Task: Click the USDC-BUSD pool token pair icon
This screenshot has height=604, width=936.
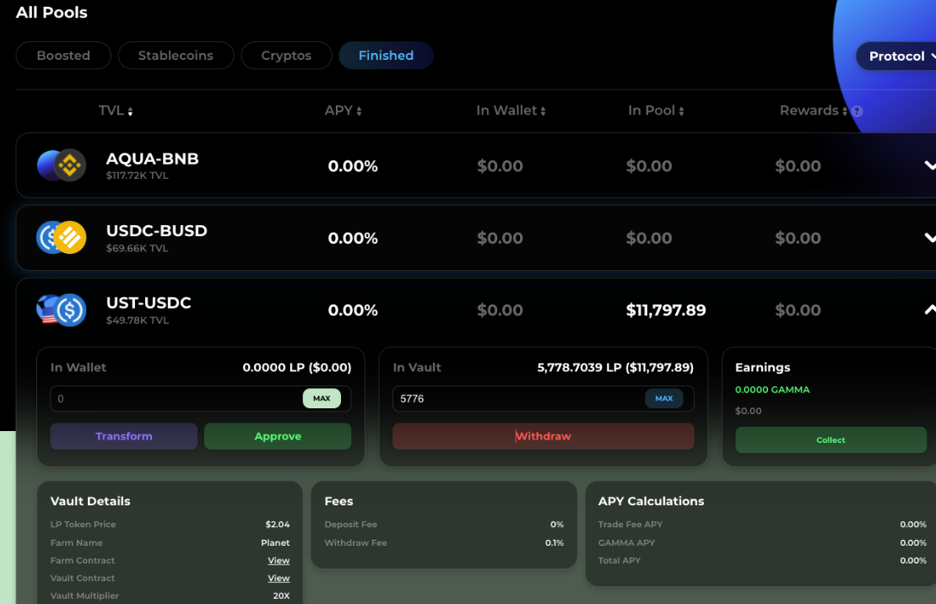Action: 61,237
